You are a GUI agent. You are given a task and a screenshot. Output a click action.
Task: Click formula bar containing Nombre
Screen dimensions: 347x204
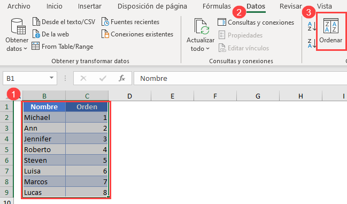[x=240, y=78]
